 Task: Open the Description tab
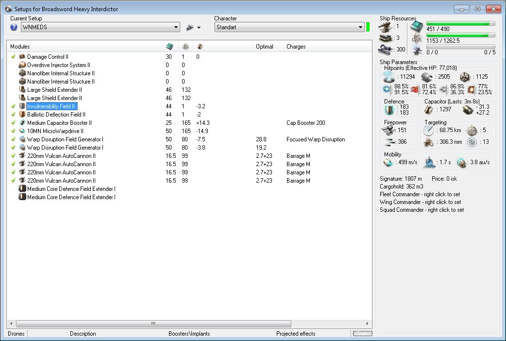click(83, 334)
